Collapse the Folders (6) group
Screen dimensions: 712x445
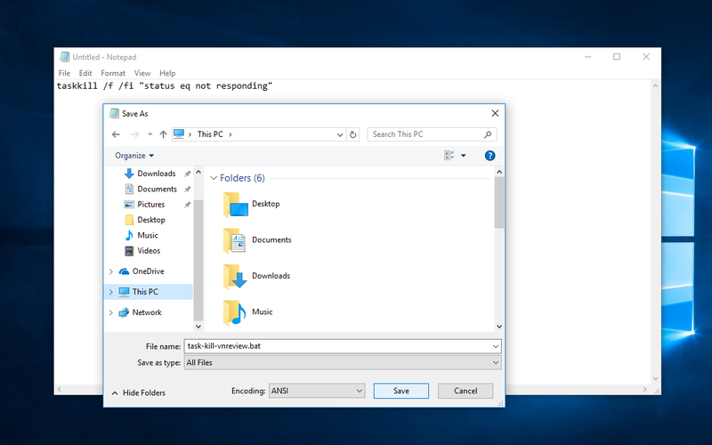pos(214,178)
